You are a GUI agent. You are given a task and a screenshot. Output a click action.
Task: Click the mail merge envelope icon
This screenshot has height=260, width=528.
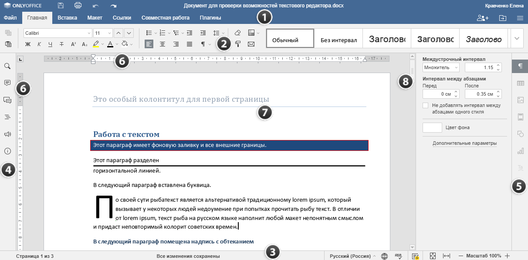tap(251, 44)
